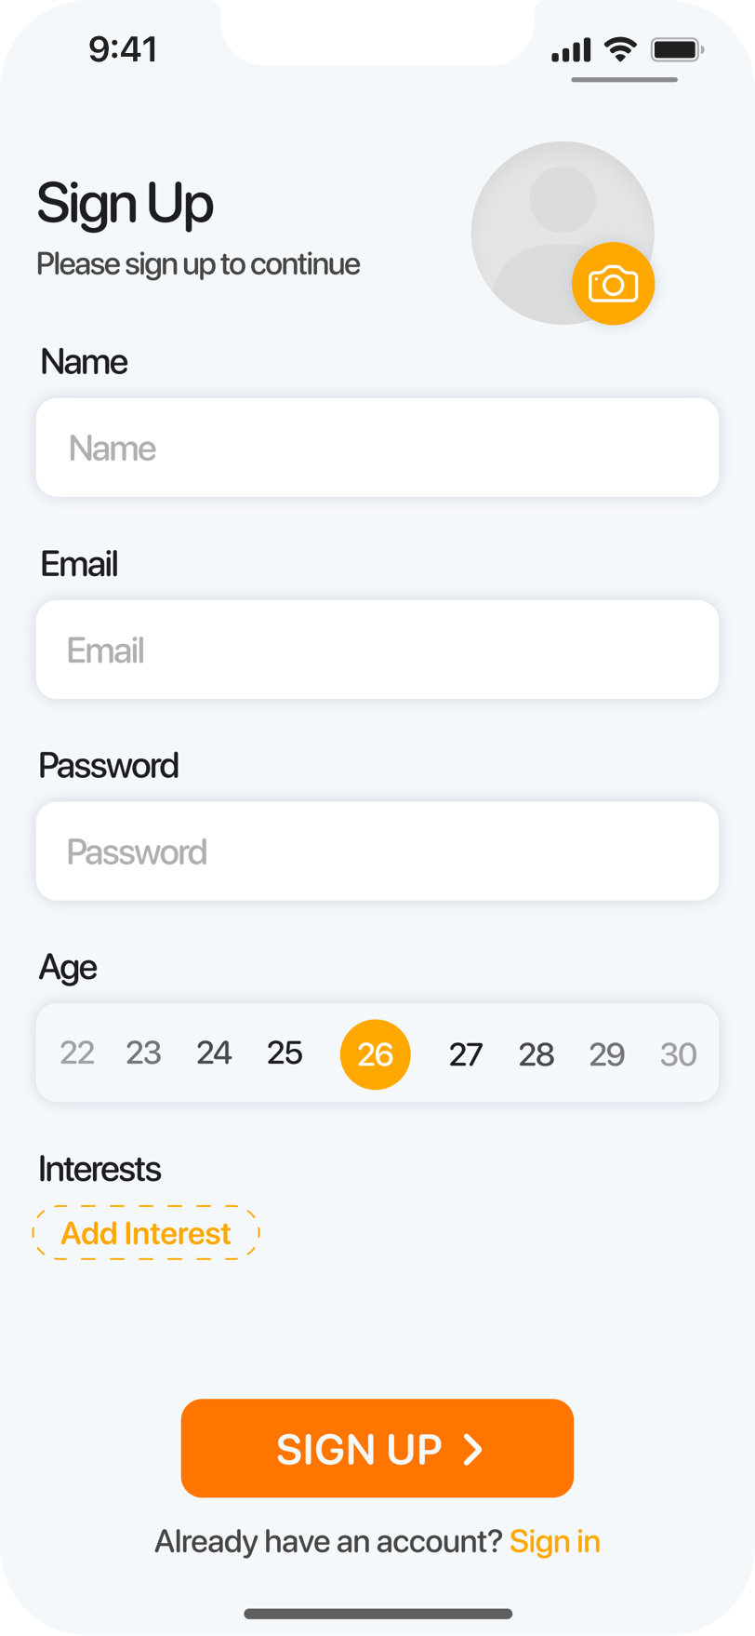The image size is (755, 1636).
Task: Open the Sign in link
Action: coord(554,1542)
